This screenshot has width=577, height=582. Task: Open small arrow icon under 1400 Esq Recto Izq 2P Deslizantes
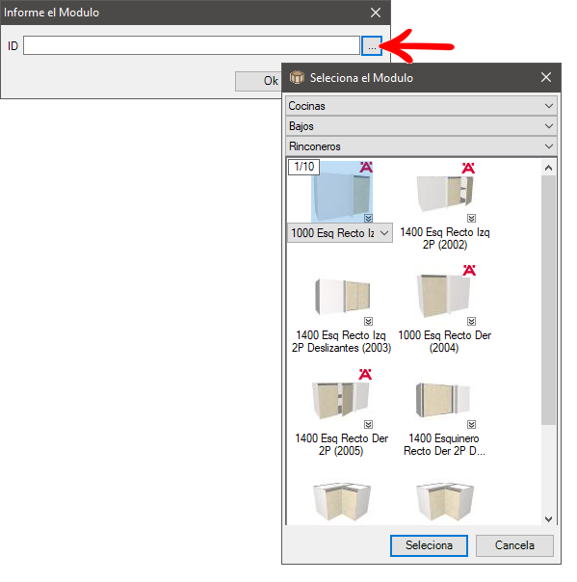coord(368,322)
